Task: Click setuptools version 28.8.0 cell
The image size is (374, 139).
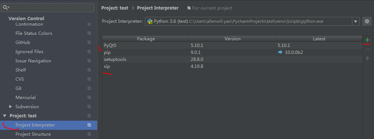Action: click(197, 59)
